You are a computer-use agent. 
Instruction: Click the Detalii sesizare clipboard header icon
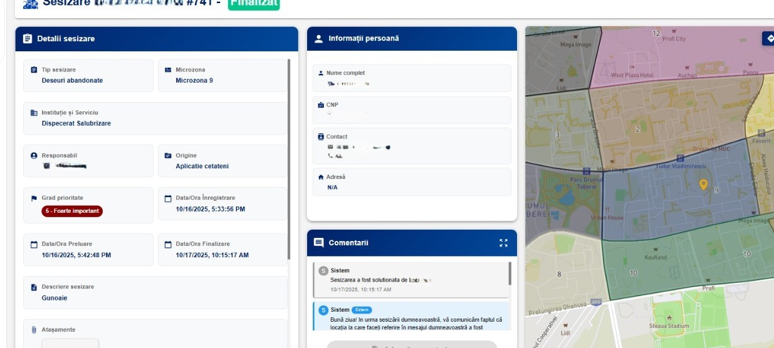(x=27, y=39)
